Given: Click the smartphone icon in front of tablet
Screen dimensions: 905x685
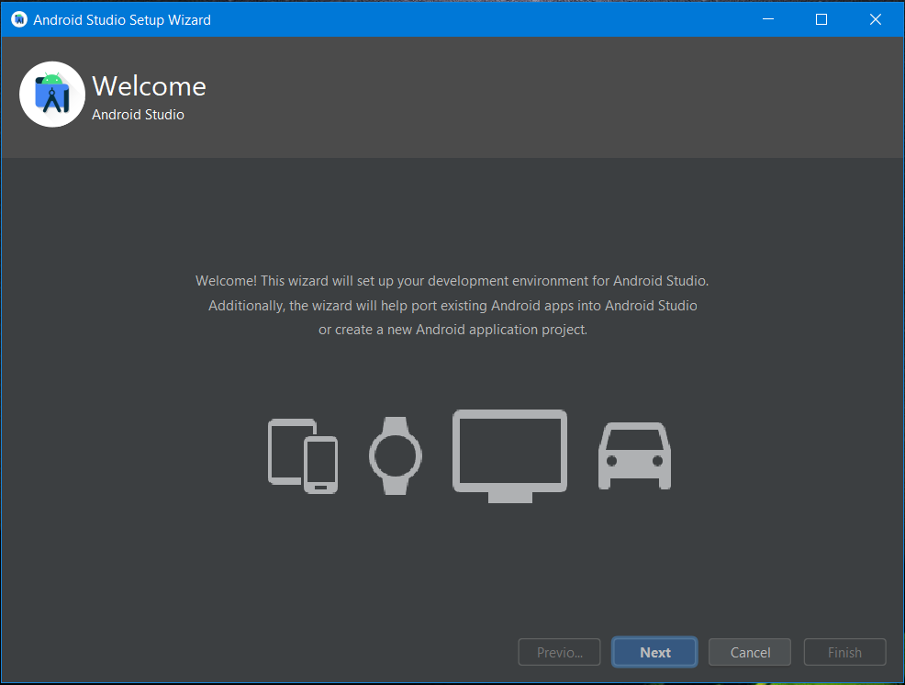Looking at the screenshot, I should pos(320,464).
